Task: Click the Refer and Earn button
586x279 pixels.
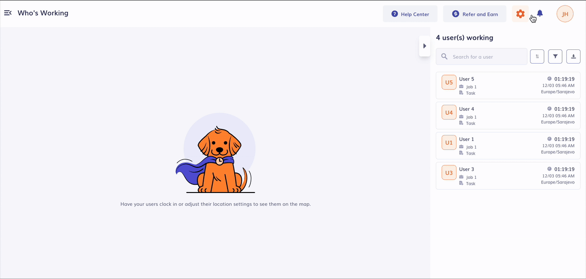Action: (474, 14)
